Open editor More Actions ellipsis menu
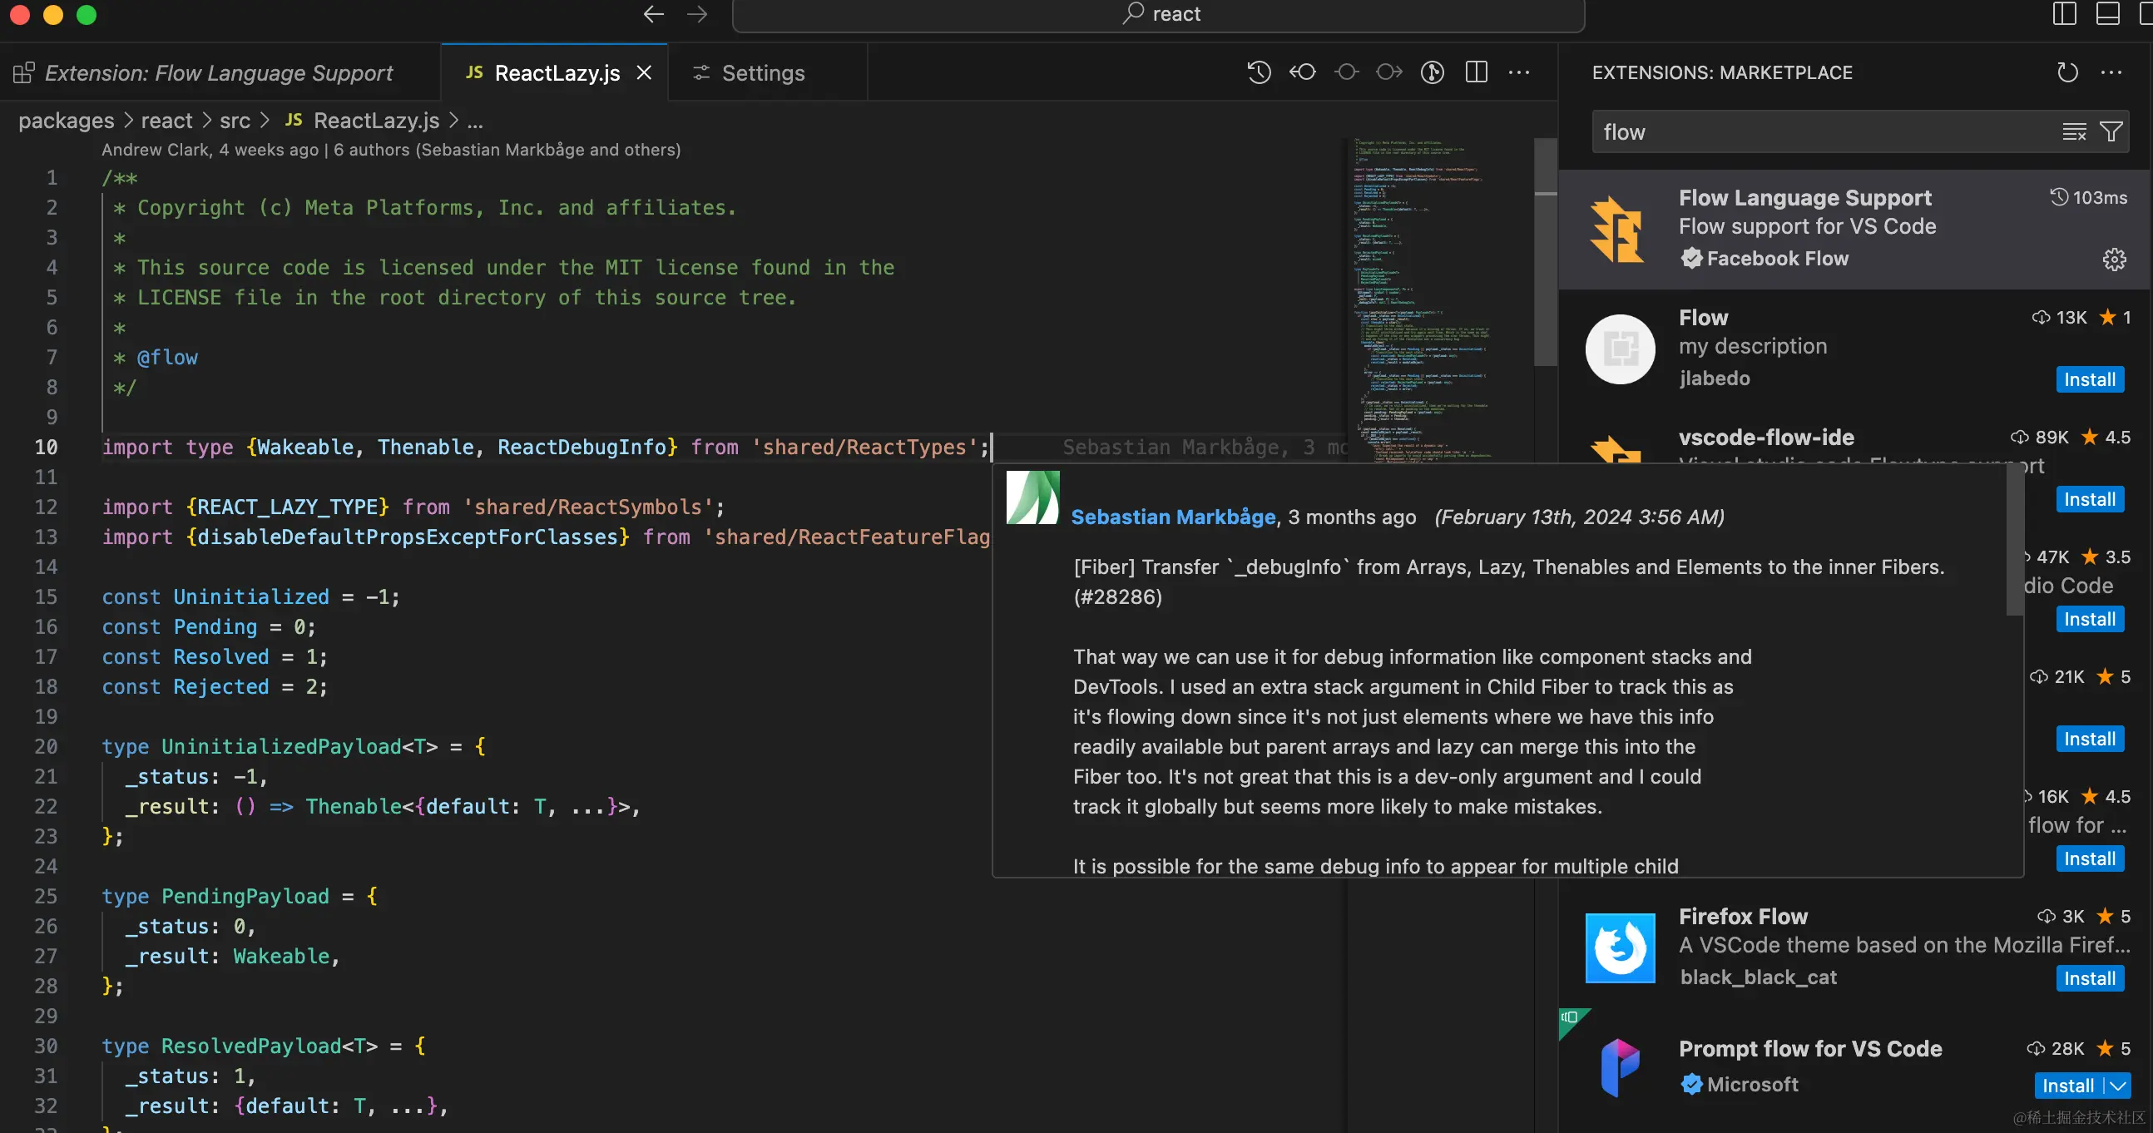This screenshot has height=1133, width=2153. pyautogui.click(x=1518, y=72)
